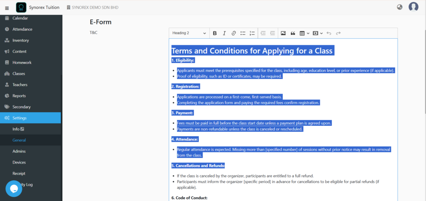Open Calendar in the sidebar

coord(30,18)
